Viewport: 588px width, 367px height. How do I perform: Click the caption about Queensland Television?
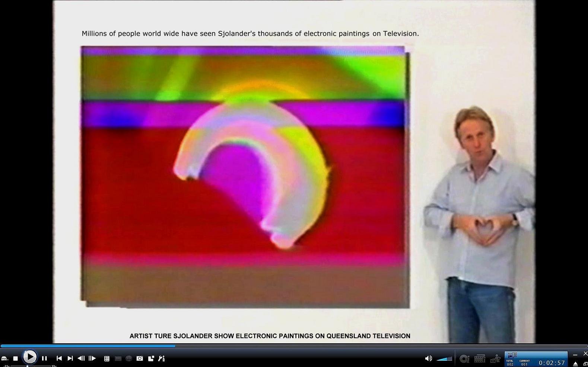270,336
